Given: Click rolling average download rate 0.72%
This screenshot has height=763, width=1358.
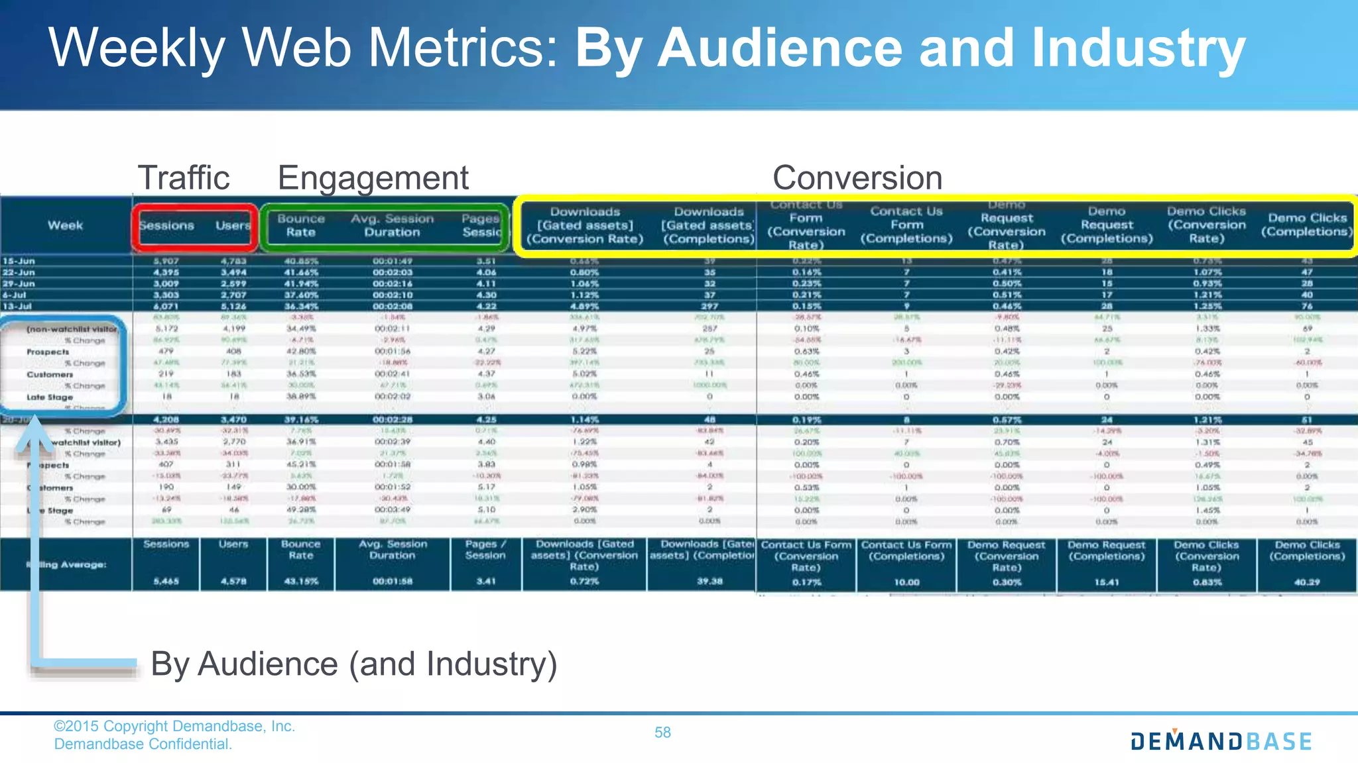Looking at the screenshot, I should tap(584, 581).
